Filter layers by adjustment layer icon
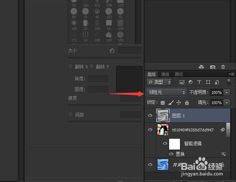This screenshot has width=236, height=182. point(191,82)
